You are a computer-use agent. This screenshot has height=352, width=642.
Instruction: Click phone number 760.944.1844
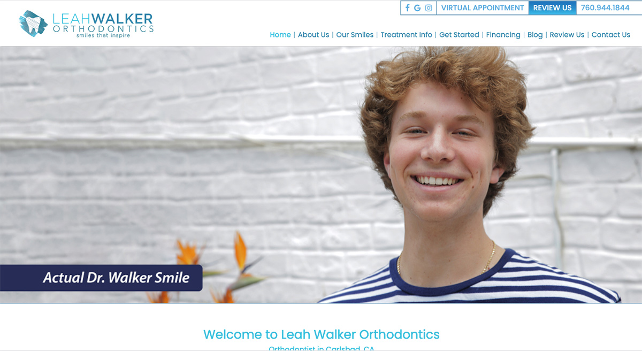(x=605, y=8)
